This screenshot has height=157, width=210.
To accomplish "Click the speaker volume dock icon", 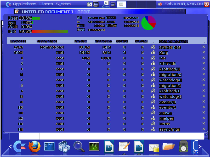I will coord(183,147).
